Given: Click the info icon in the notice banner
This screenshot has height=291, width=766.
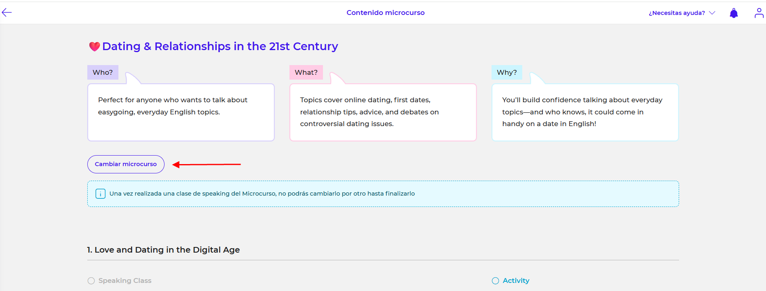Looking at the screenshot, I should (100, 194).
